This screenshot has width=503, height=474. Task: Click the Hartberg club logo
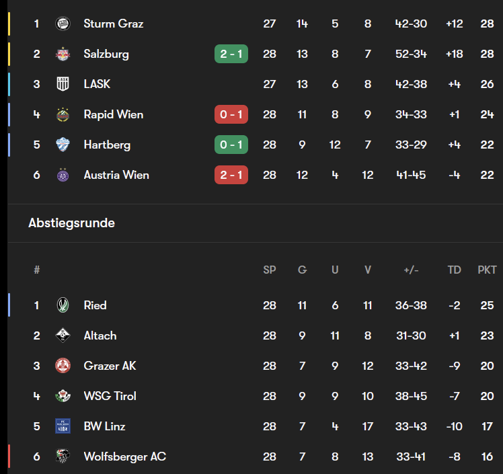63,145
